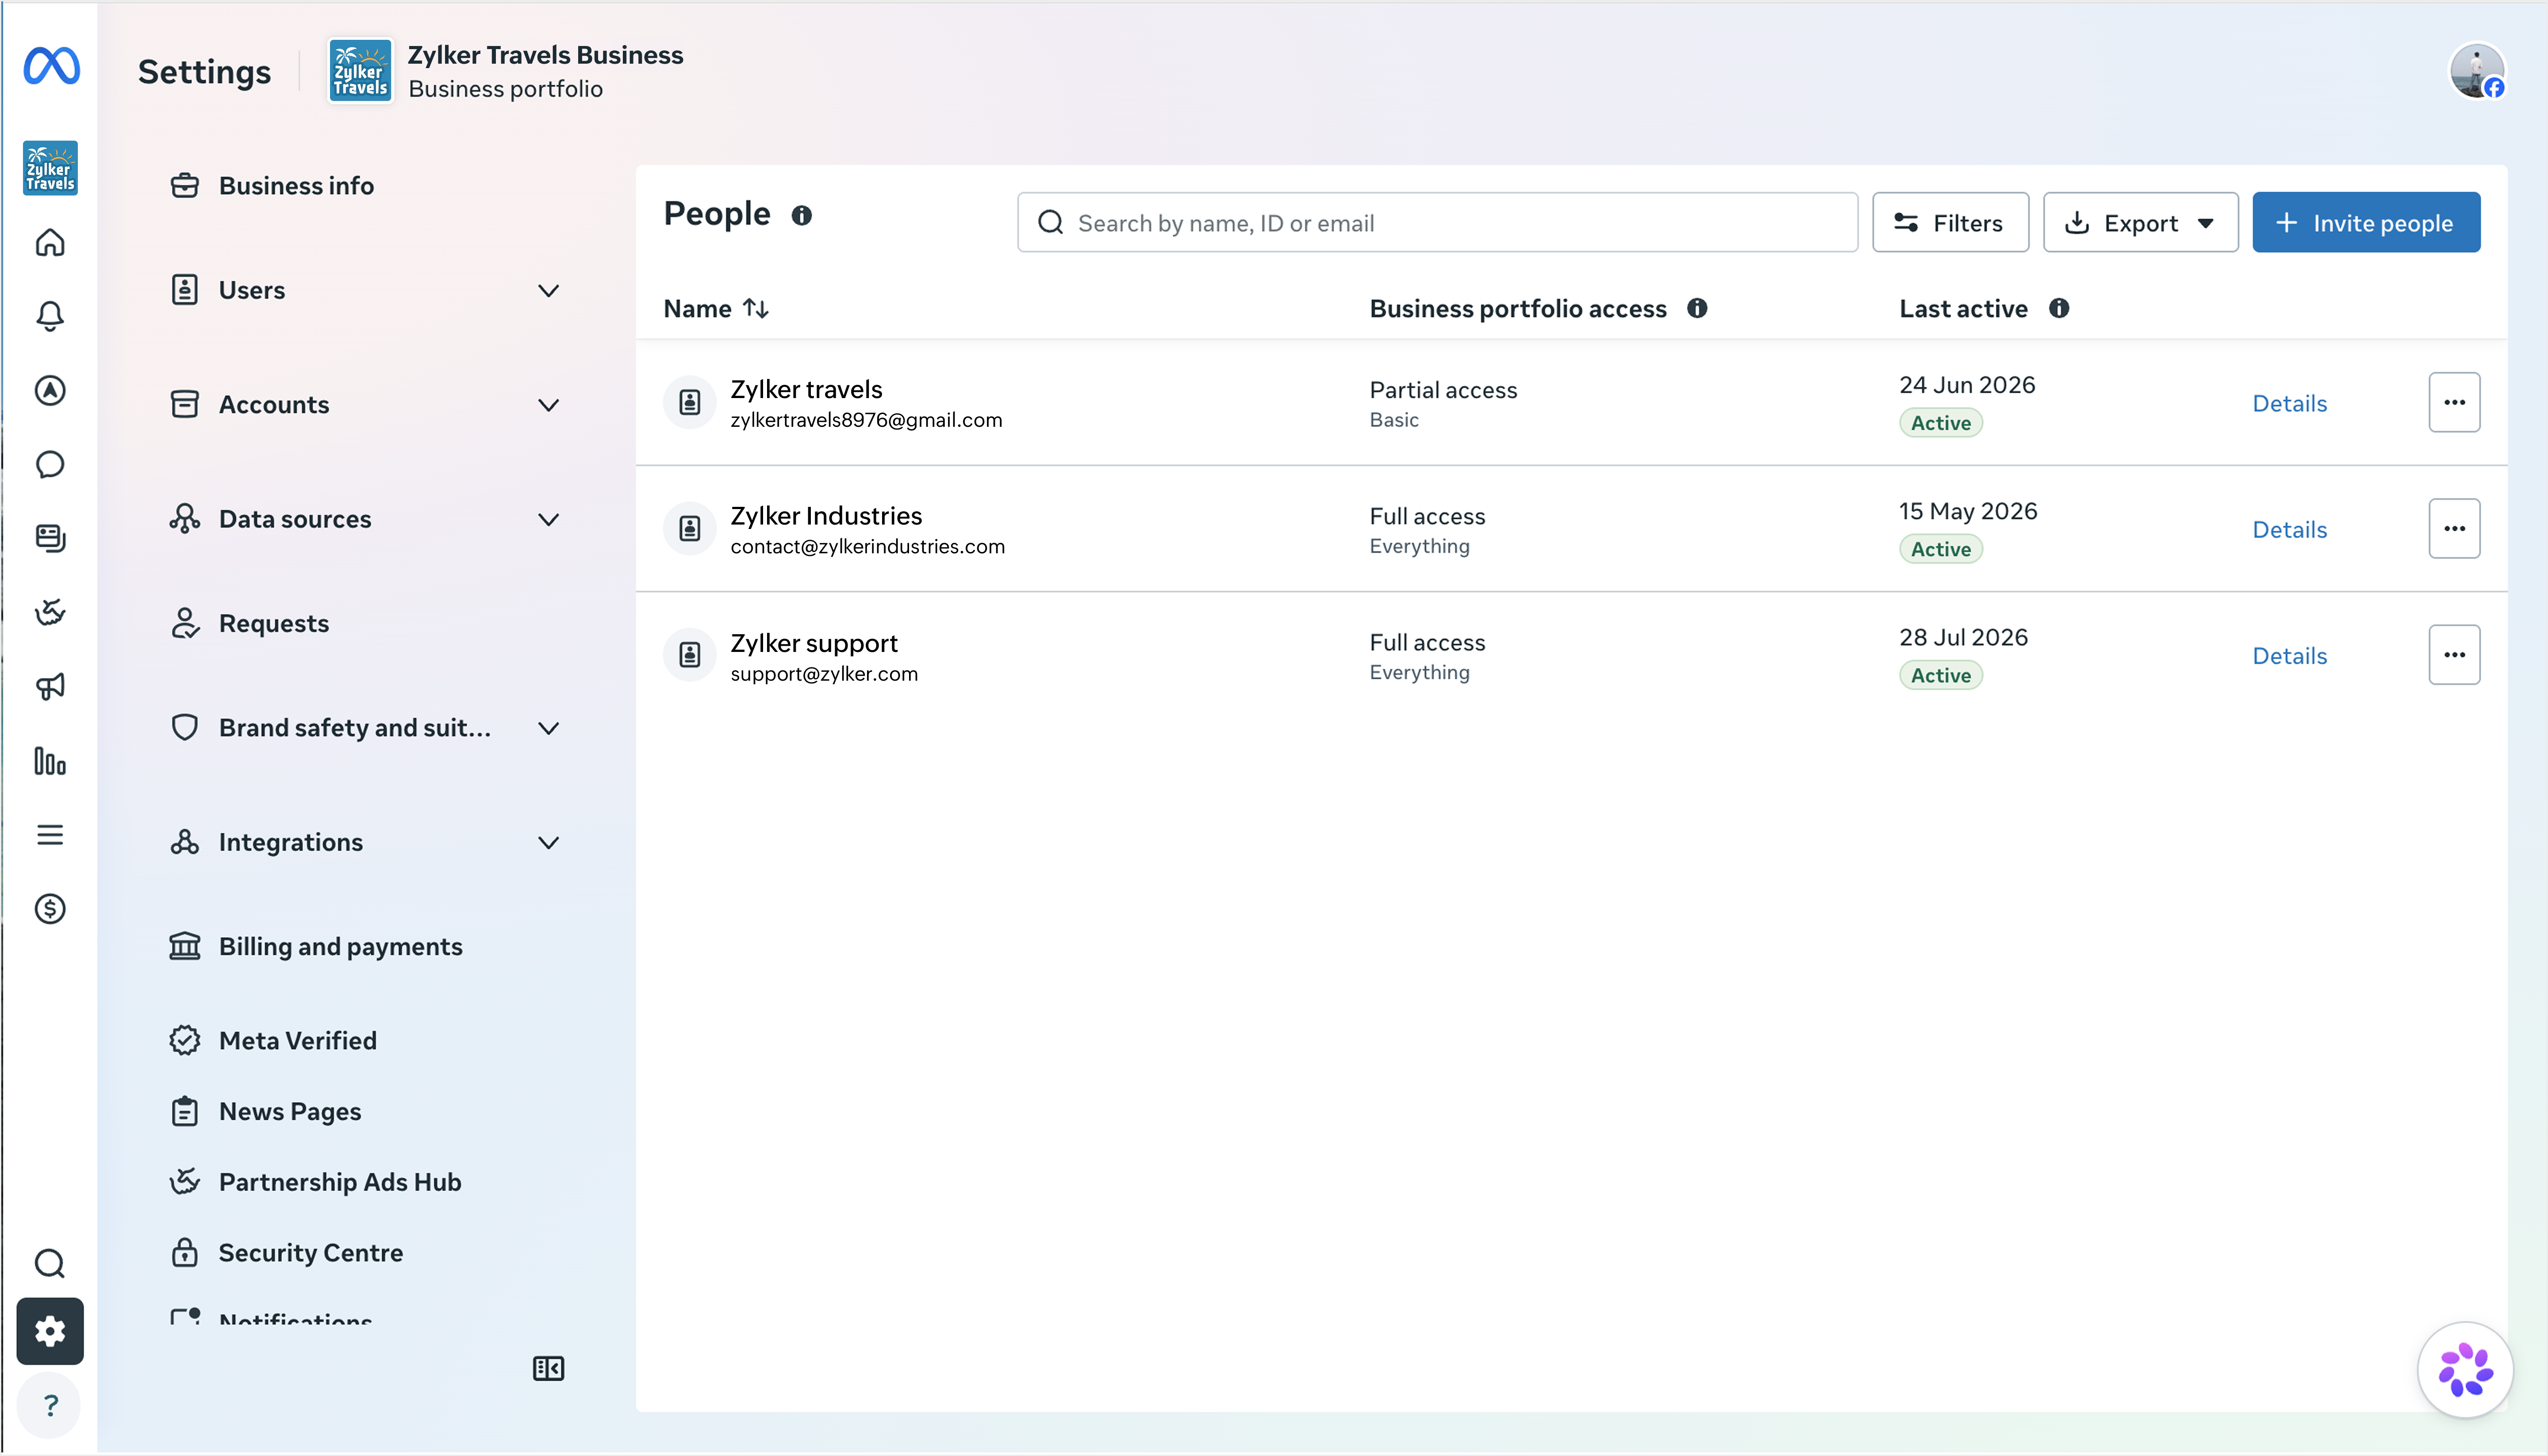This screenshot has width=2548, height=1456.
Task: Open the billing dollar icon in left rail
Action: pos(50,909)
